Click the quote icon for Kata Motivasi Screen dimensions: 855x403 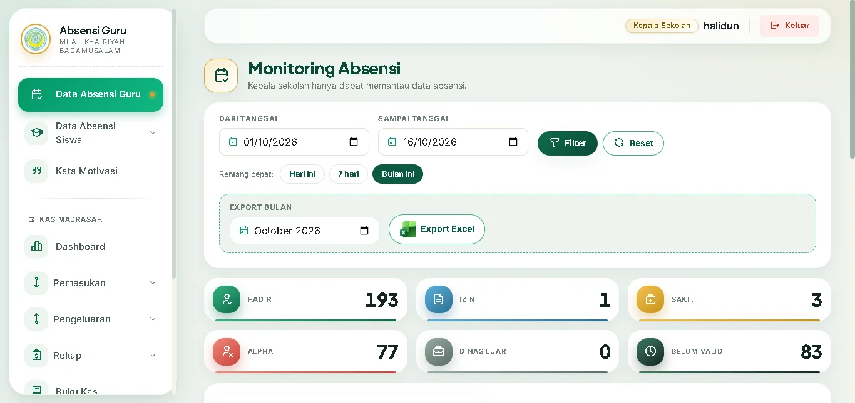pos(37,171)
